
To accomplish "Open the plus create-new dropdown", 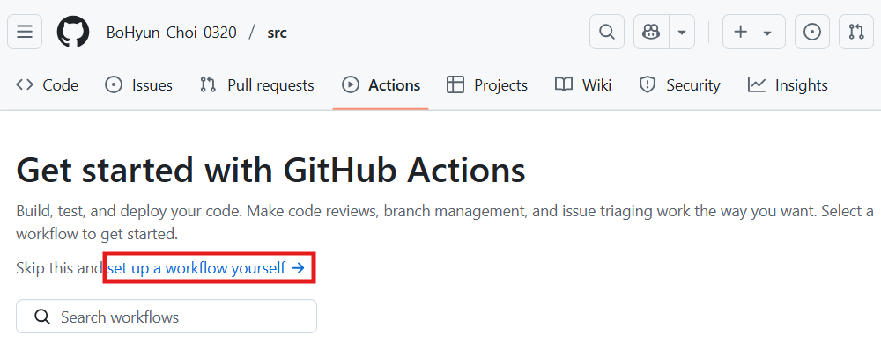I will pyautogui.click(x=753, y=32).
